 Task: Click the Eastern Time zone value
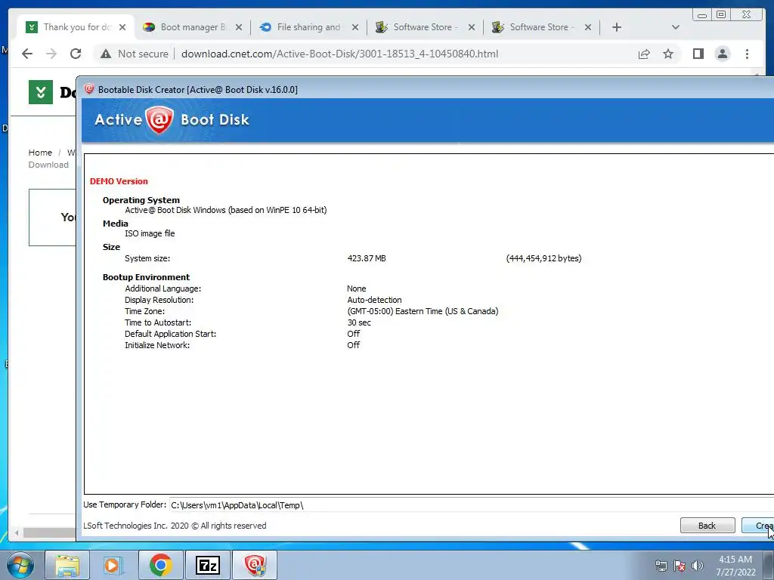coord(423,311)
